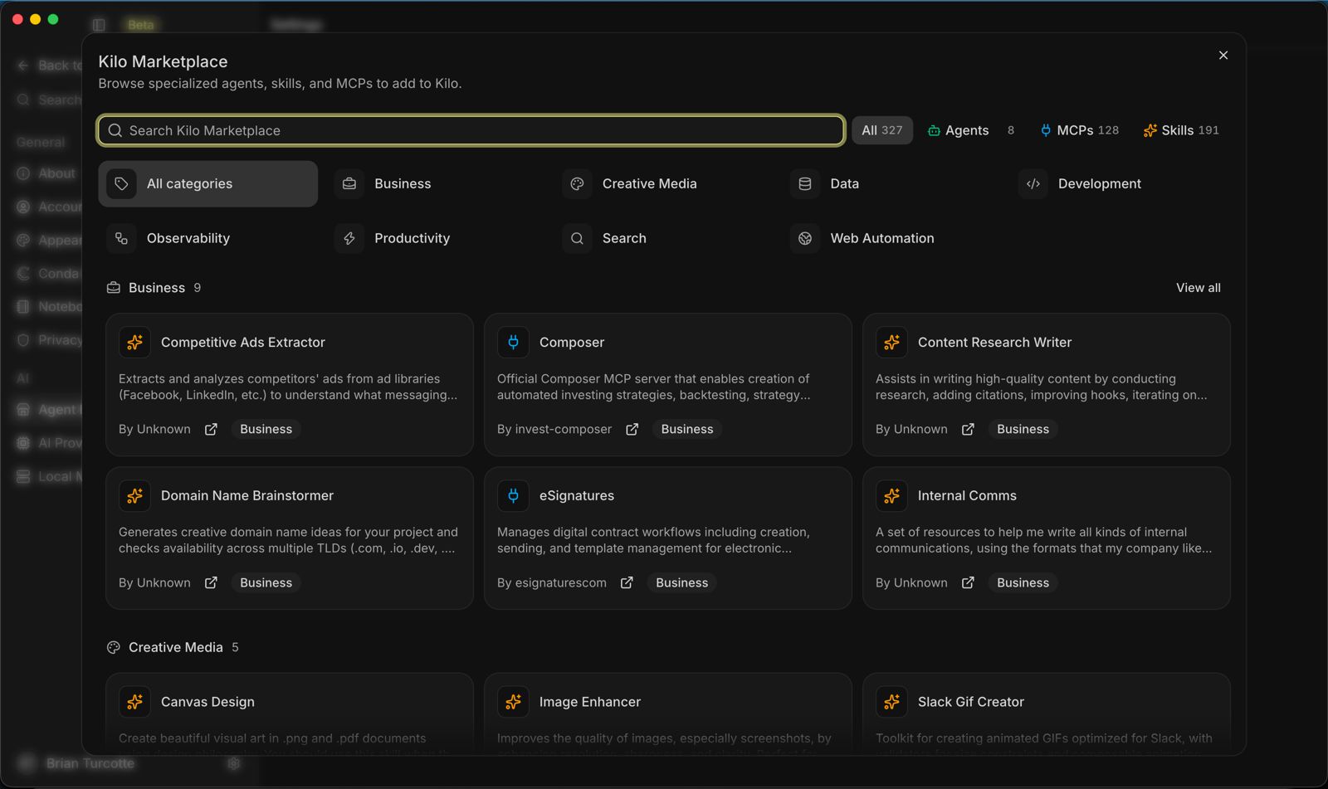Filter marketplace by Agents

pyautogui.click(x=970, y=130)
